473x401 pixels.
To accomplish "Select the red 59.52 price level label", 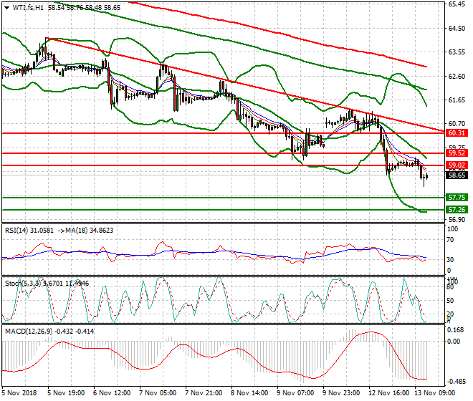I will coord(457,153).
